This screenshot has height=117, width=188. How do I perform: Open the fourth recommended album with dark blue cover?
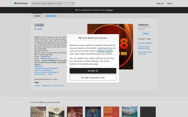[93, 112]
